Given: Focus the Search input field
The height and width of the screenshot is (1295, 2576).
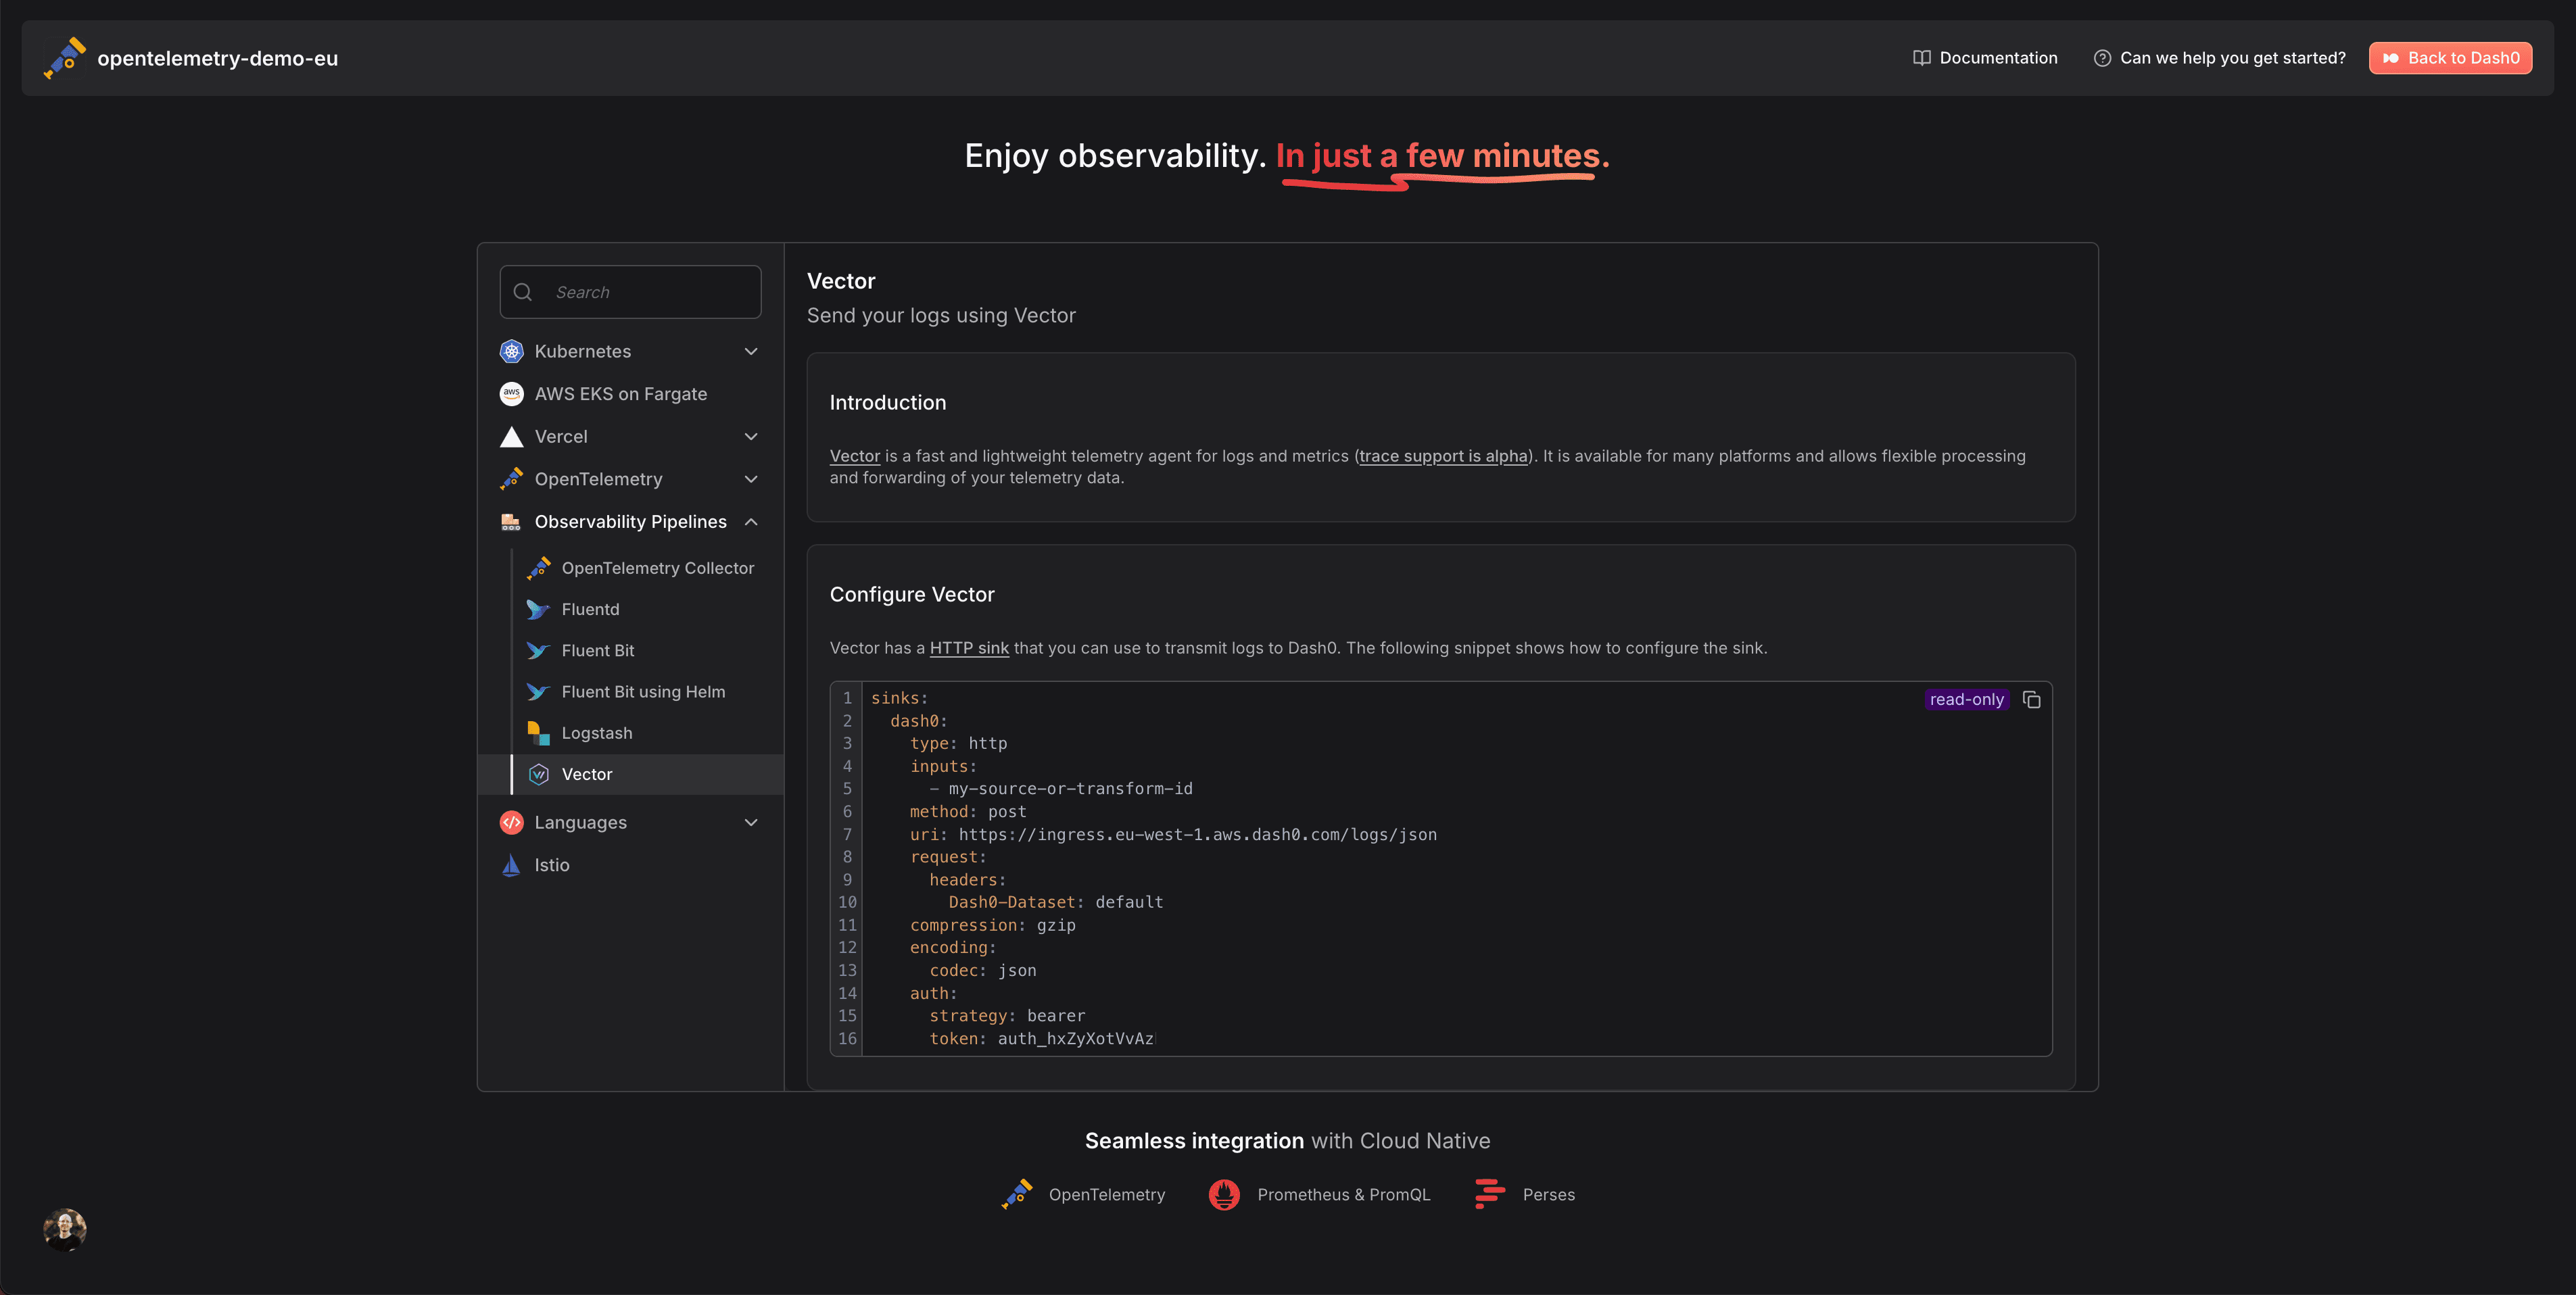Looking at the screenshot, I should [630, 292].
